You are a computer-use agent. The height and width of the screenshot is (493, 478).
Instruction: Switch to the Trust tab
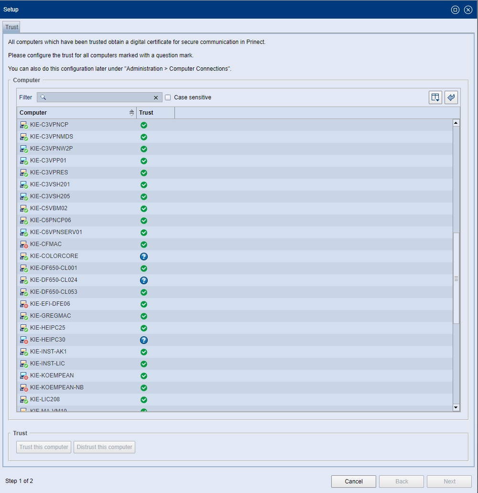tap(11, 27)
